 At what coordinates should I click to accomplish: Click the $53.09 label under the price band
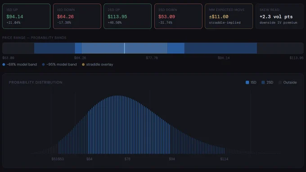click(8, 58)
